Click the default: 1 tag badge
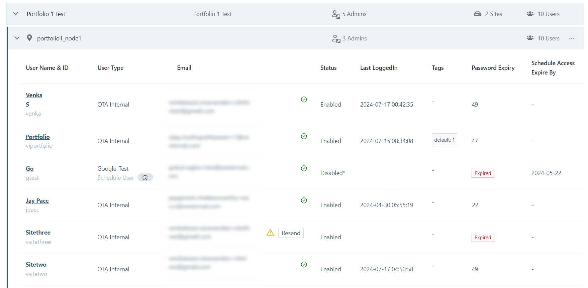The height and width of the screenshot is (288, 588). pos(444,140)
